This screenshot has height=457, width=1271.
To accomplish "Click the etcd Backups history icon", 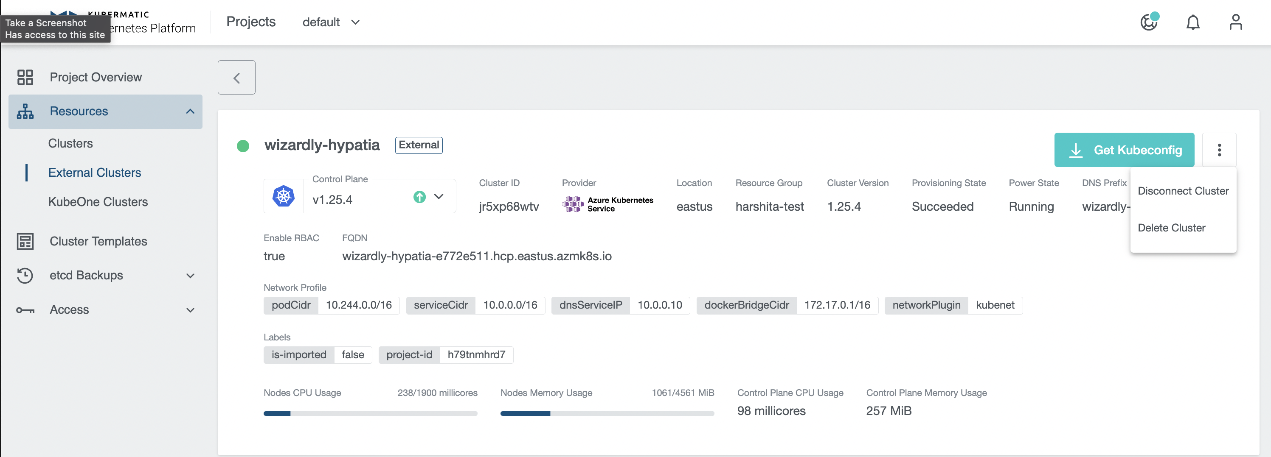I will tap(25, 275).
